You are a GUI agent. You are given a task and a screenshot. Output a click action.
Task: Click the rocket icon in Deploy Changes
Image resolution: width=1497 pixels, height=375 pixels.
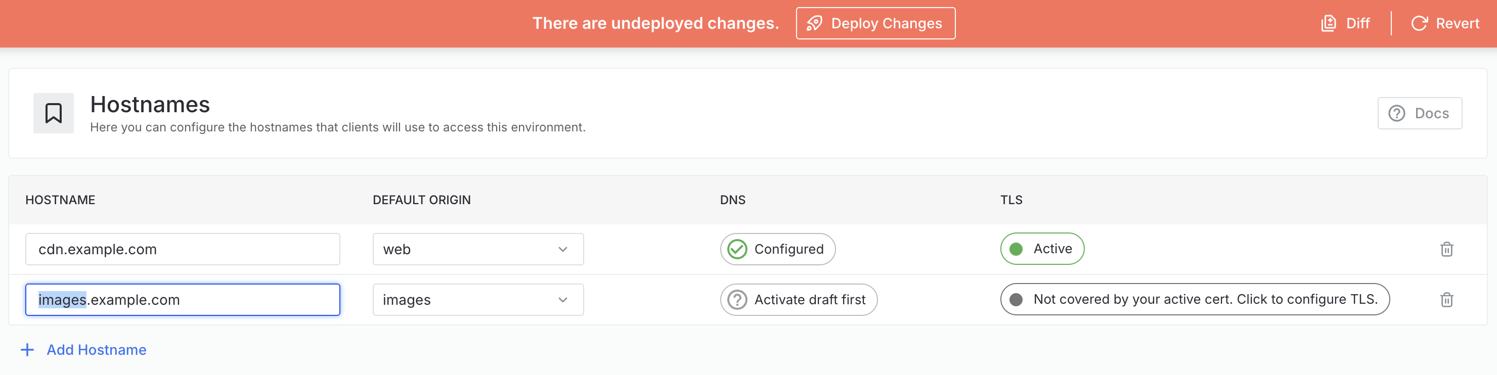814,23
